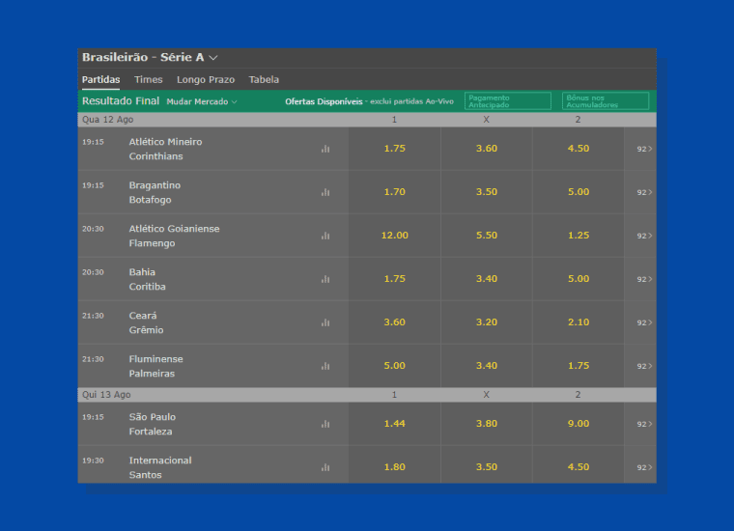Open the Flamengo team name
The image size is (734, 531).
[x=152, y=243]
